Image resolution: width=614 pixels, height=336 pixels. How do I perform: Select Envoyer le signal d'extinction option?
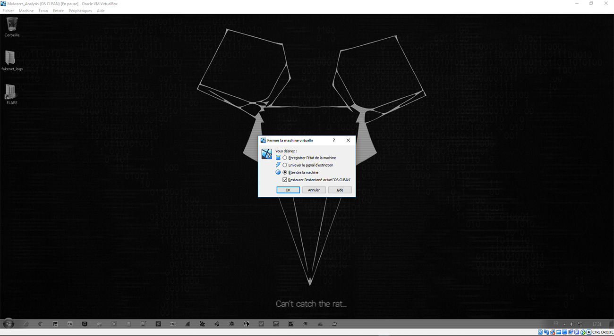pos(284,165)
